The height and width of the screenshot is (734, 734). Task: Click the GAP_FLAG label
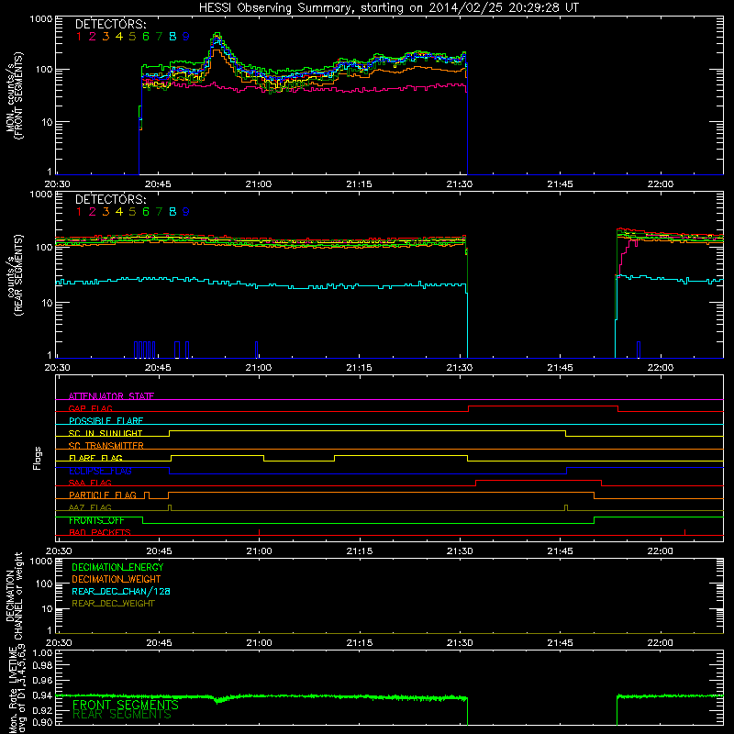[90, 408]
